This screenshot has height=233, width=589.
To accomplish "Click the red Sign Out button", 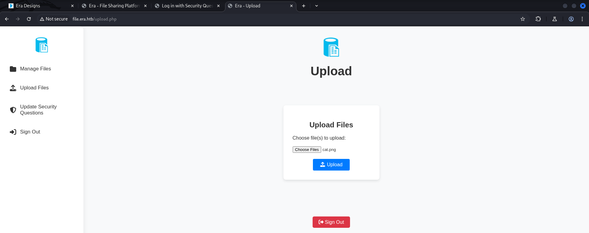I will (x=331, y=222).
